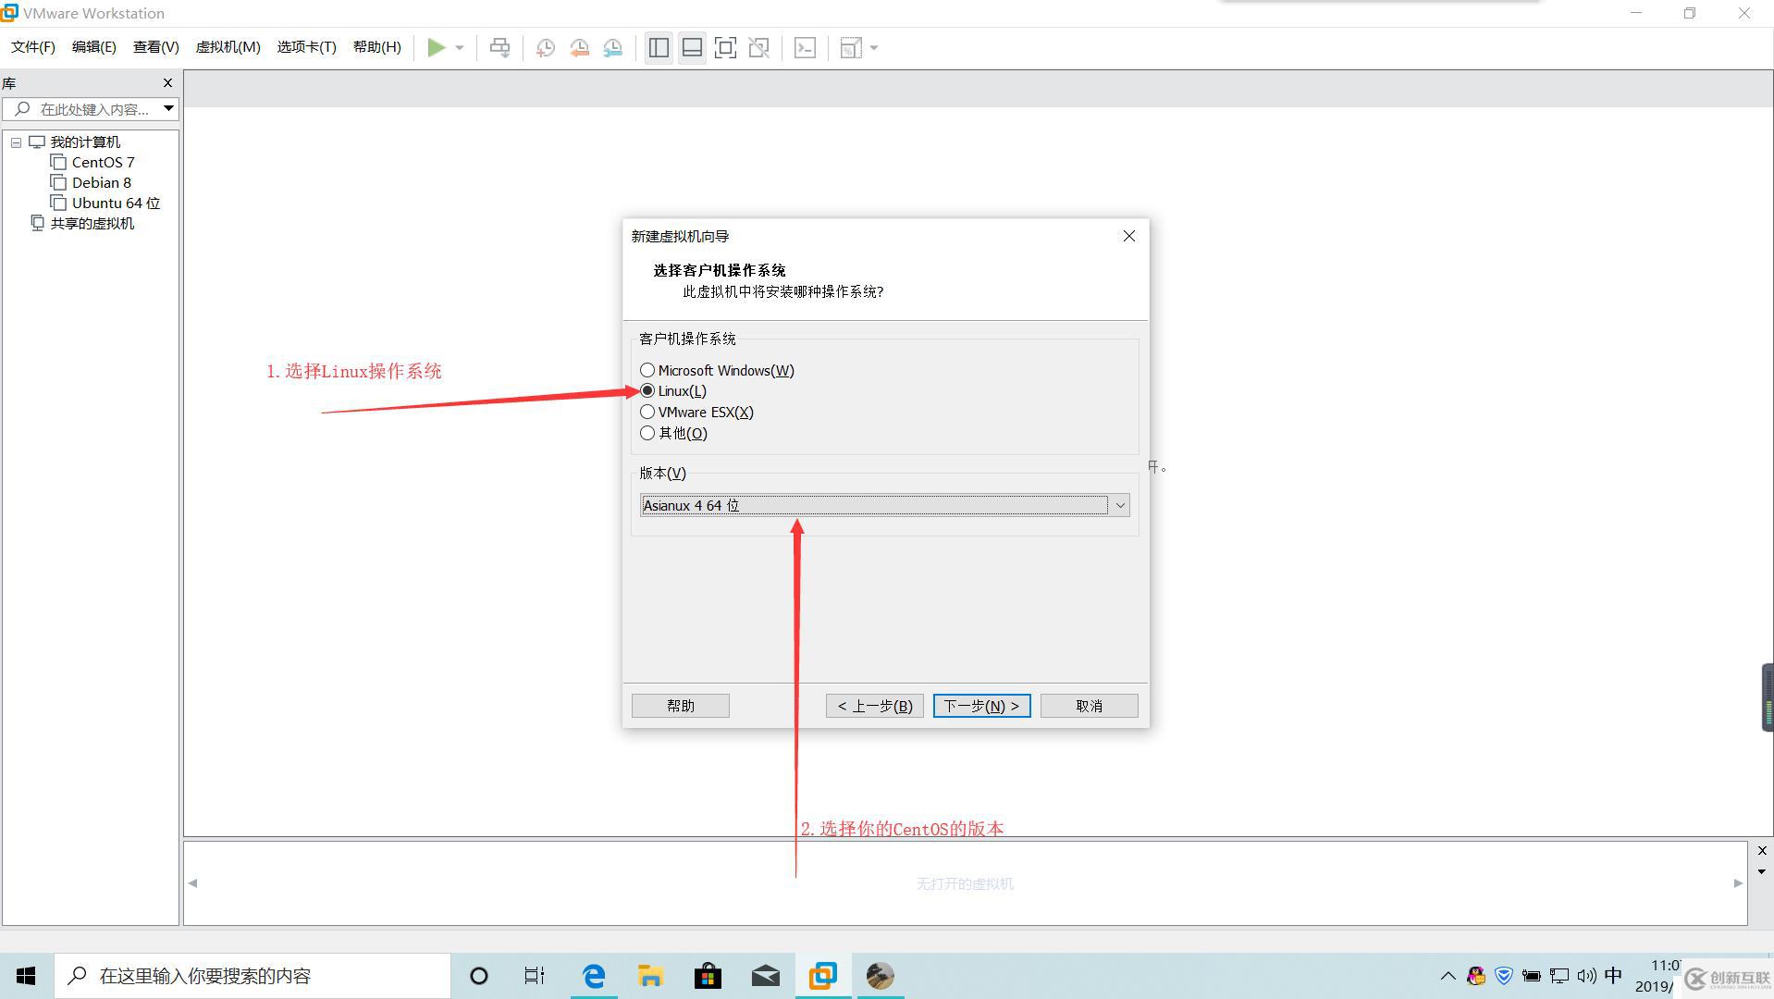The height and width of the screenshot is (999, 1774).
Task: Click the unity mode toolbar icon
Action: 758,47
